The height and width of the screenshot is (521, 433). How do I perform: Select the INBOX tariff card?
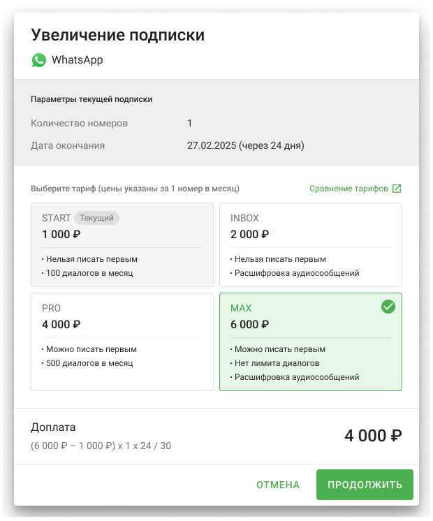coord(311,244)
